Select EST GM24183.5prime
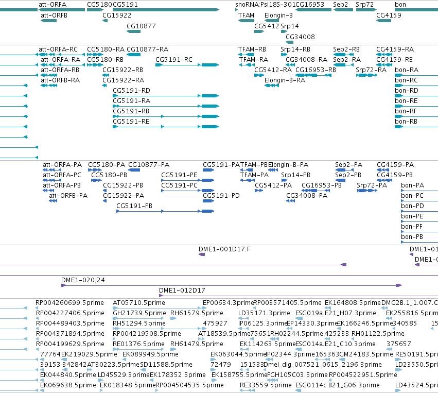Screen dimensions: 438x393 [x=366, y=354]
